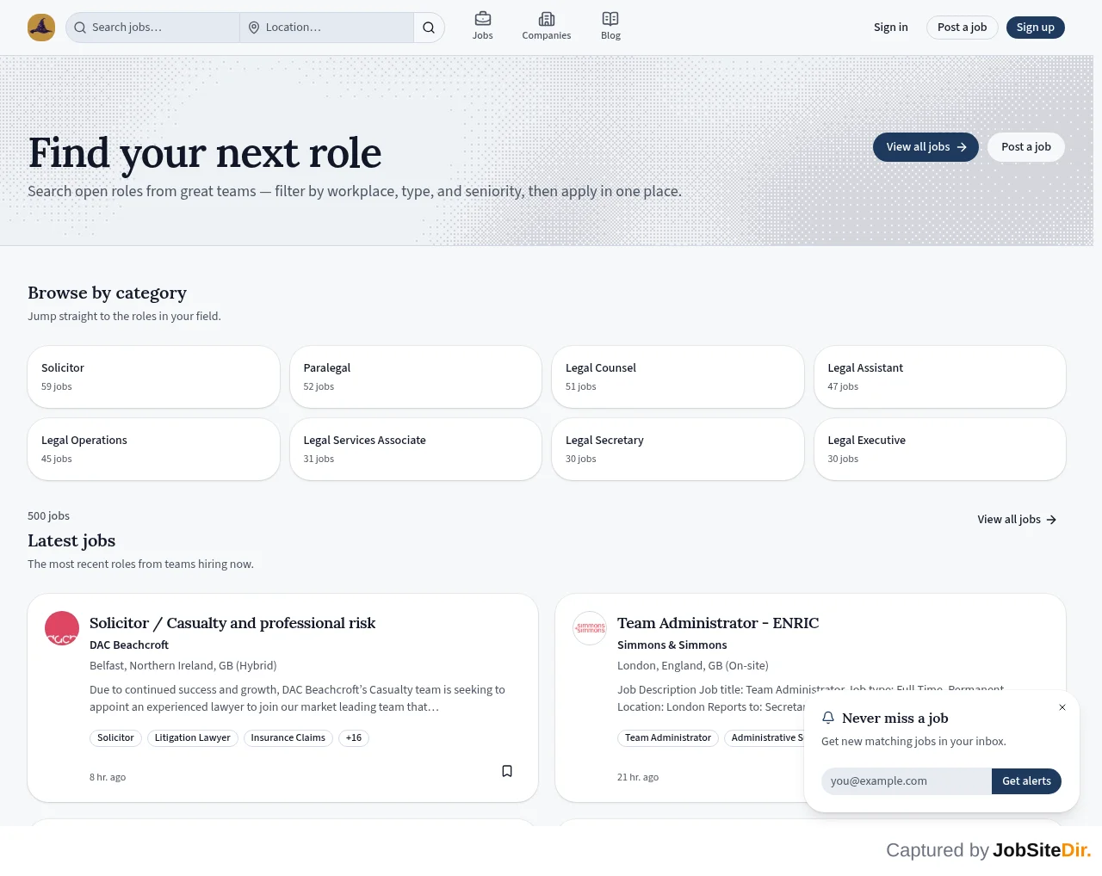Click Post a job in hero banner
1102x876 pixels.
(1025, 147)
